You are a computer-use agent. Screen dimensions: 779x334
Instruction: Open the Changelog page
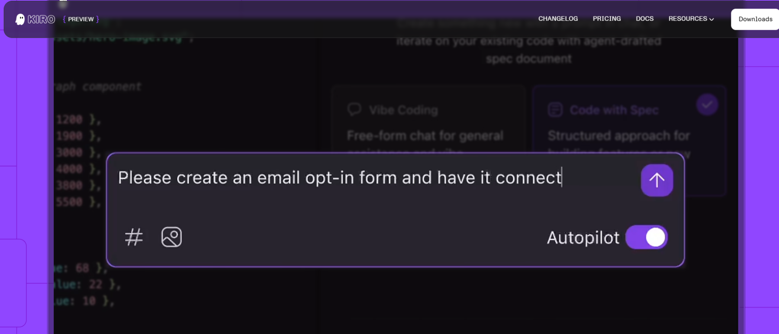pos(558,19)
